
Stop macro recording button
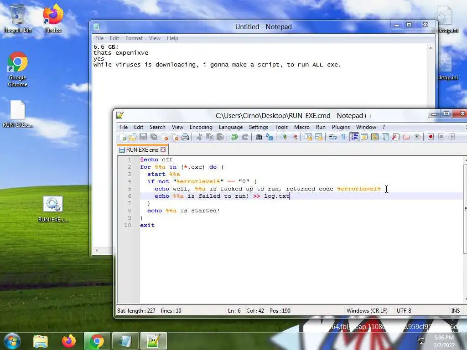(441, 137)
